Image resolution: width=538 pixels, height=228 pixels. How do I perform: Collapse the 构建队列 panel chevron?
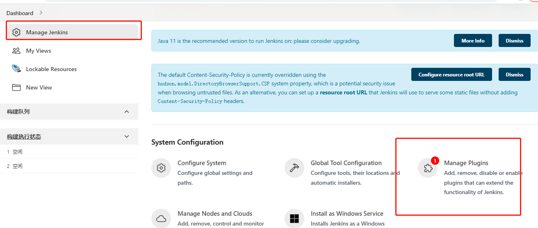127,112
